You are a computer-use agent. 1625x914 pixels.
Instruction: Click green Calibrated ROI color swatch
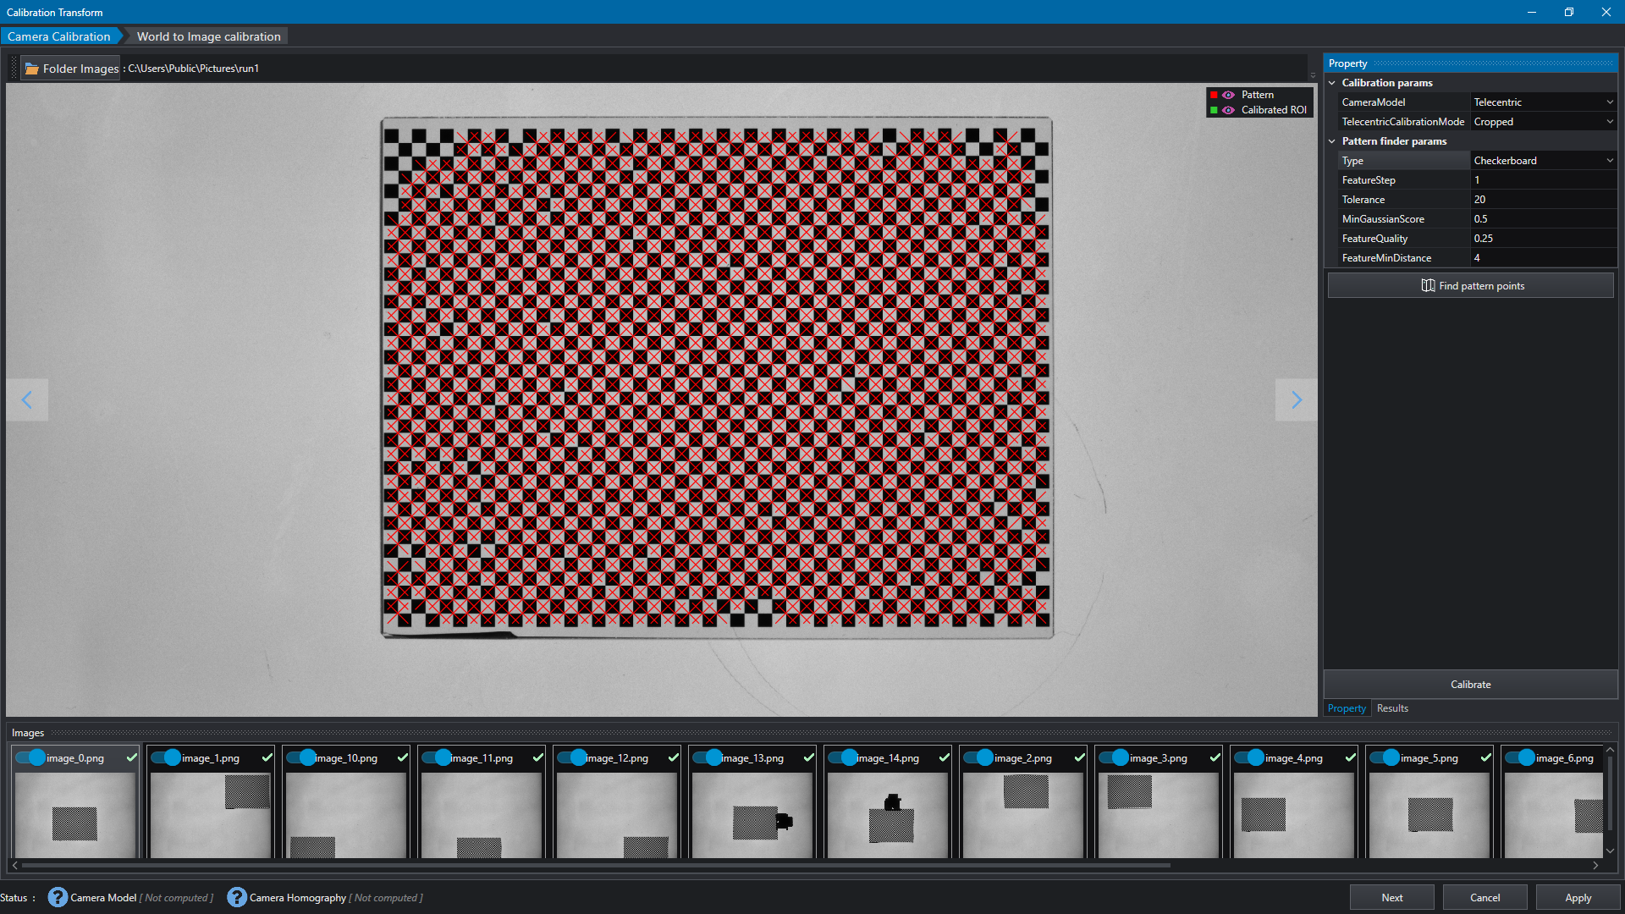tap(1214, 110)
